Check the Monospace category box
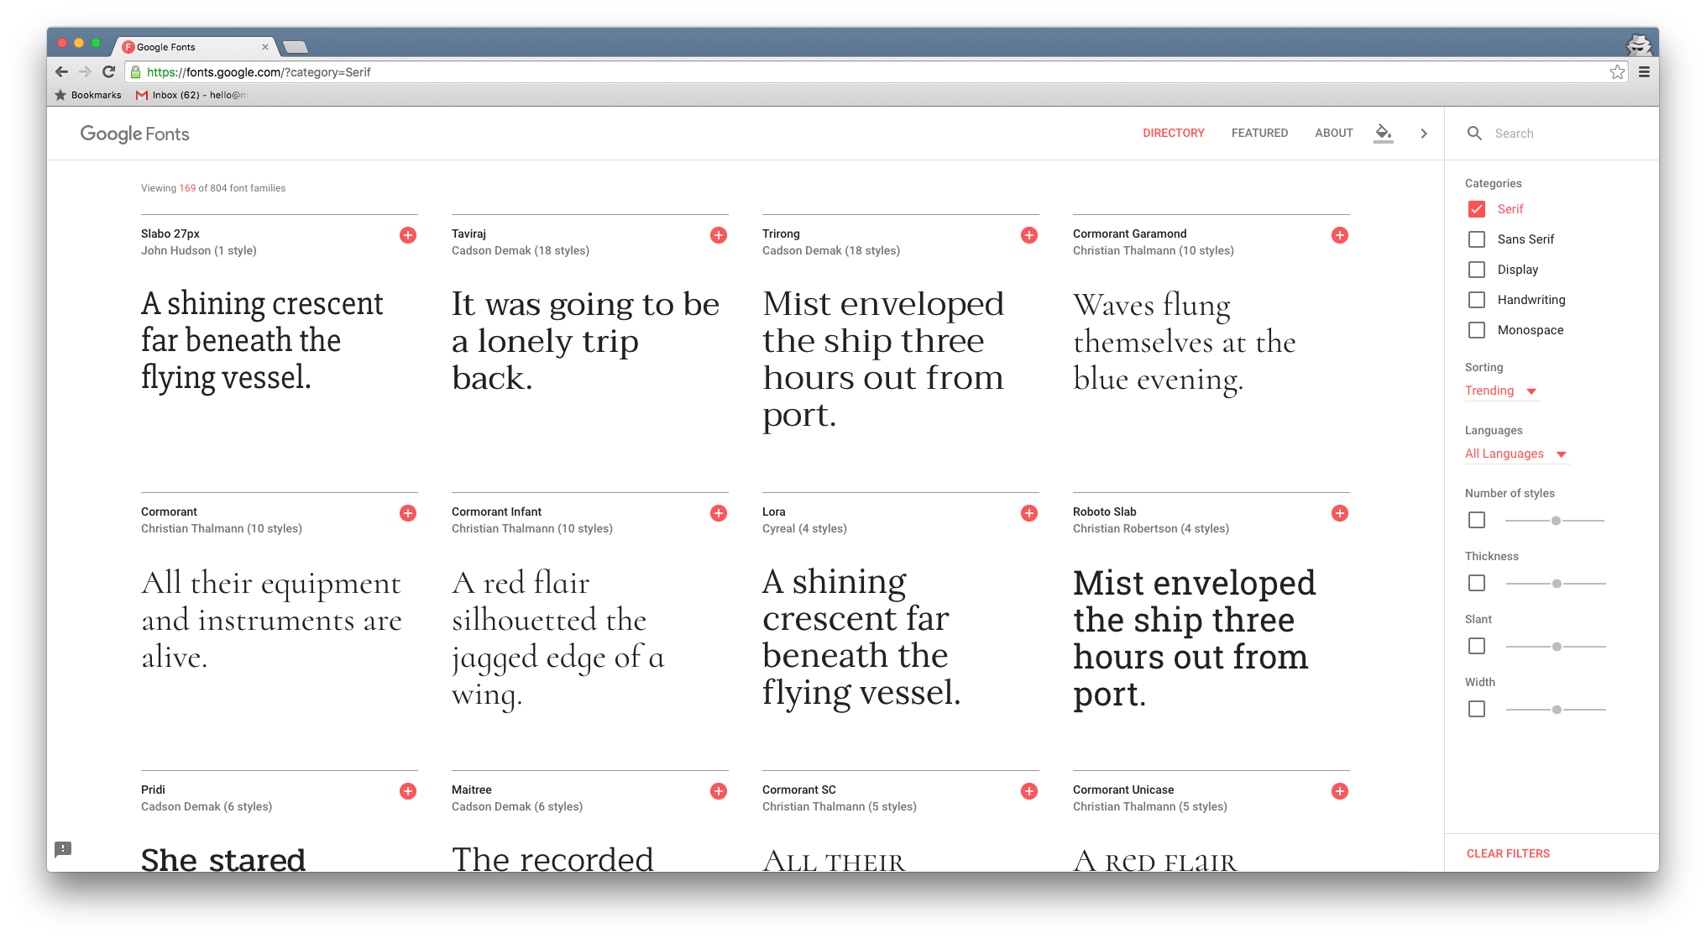1706x939 pixels. [1477, 330]
